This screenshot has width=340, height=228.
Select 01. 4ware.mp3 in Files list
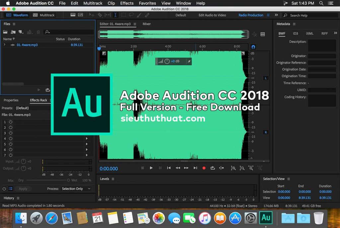27,45
